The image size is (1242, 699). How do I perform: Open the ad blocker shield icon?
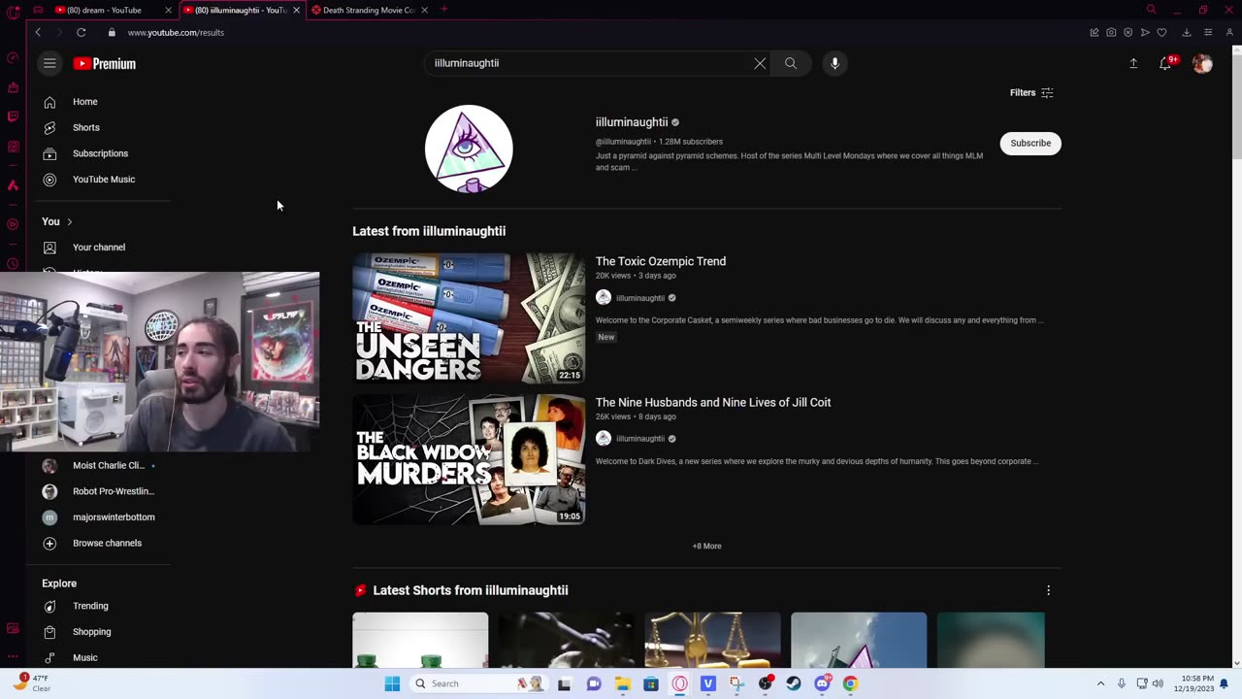[1128, 32]
